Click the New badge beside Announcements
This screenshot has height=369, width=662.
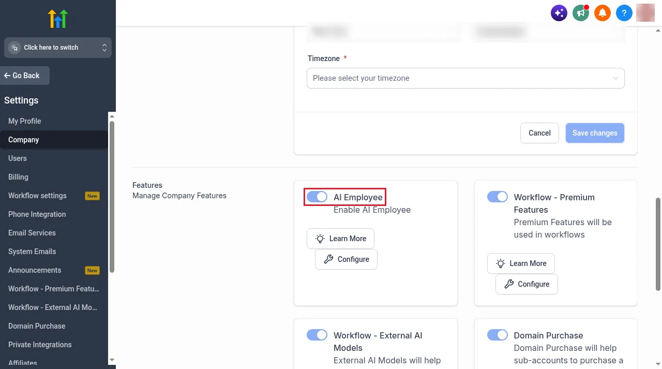point(92,271)
